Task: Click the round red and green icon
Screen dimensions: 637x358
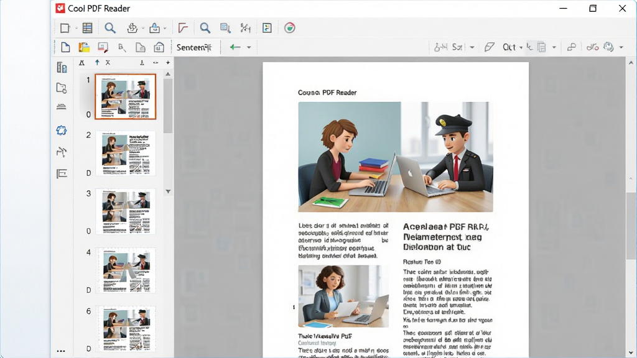Action: (x=290, y=27)
